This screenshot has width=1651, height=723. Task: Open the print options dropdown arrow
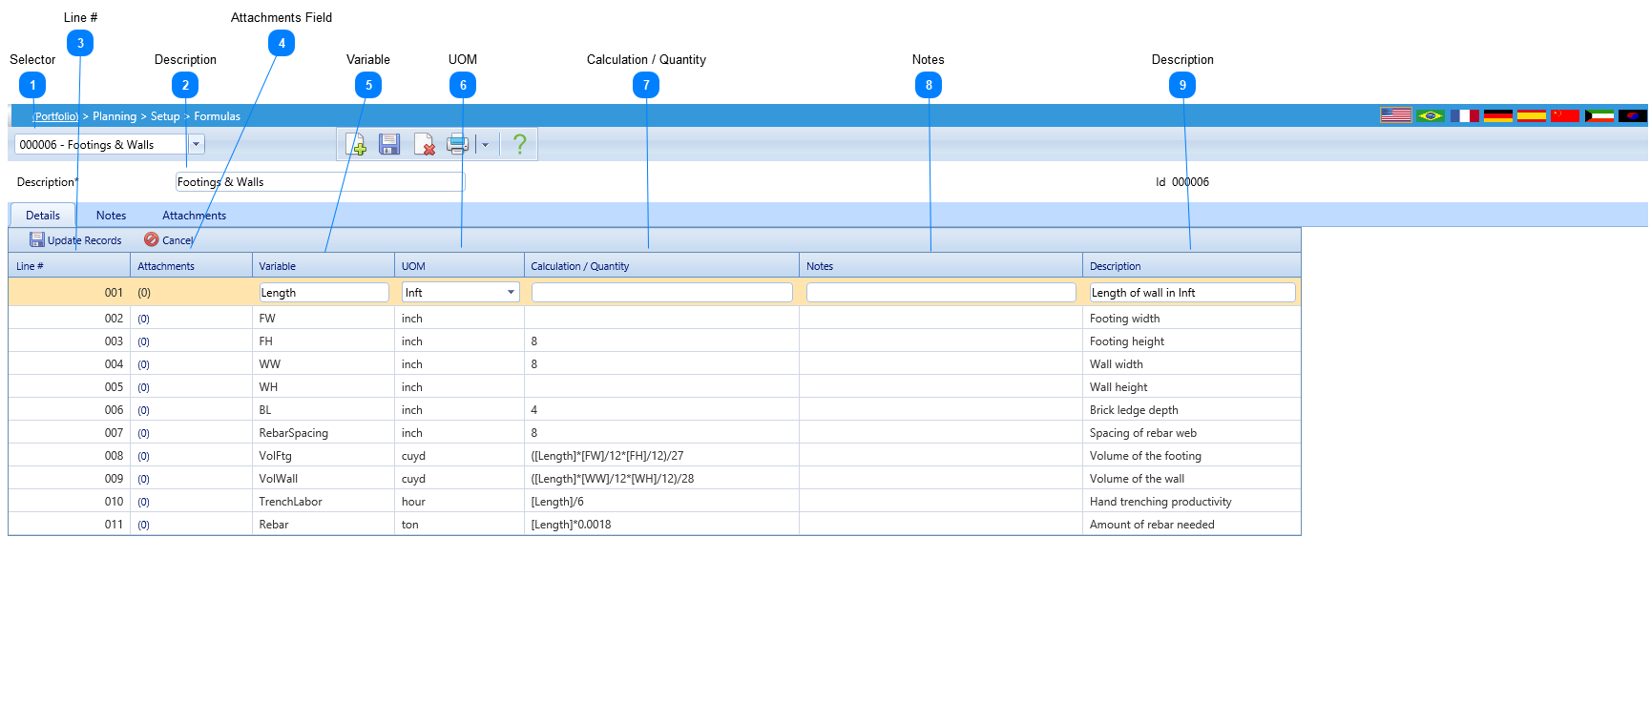coord(485,145)
